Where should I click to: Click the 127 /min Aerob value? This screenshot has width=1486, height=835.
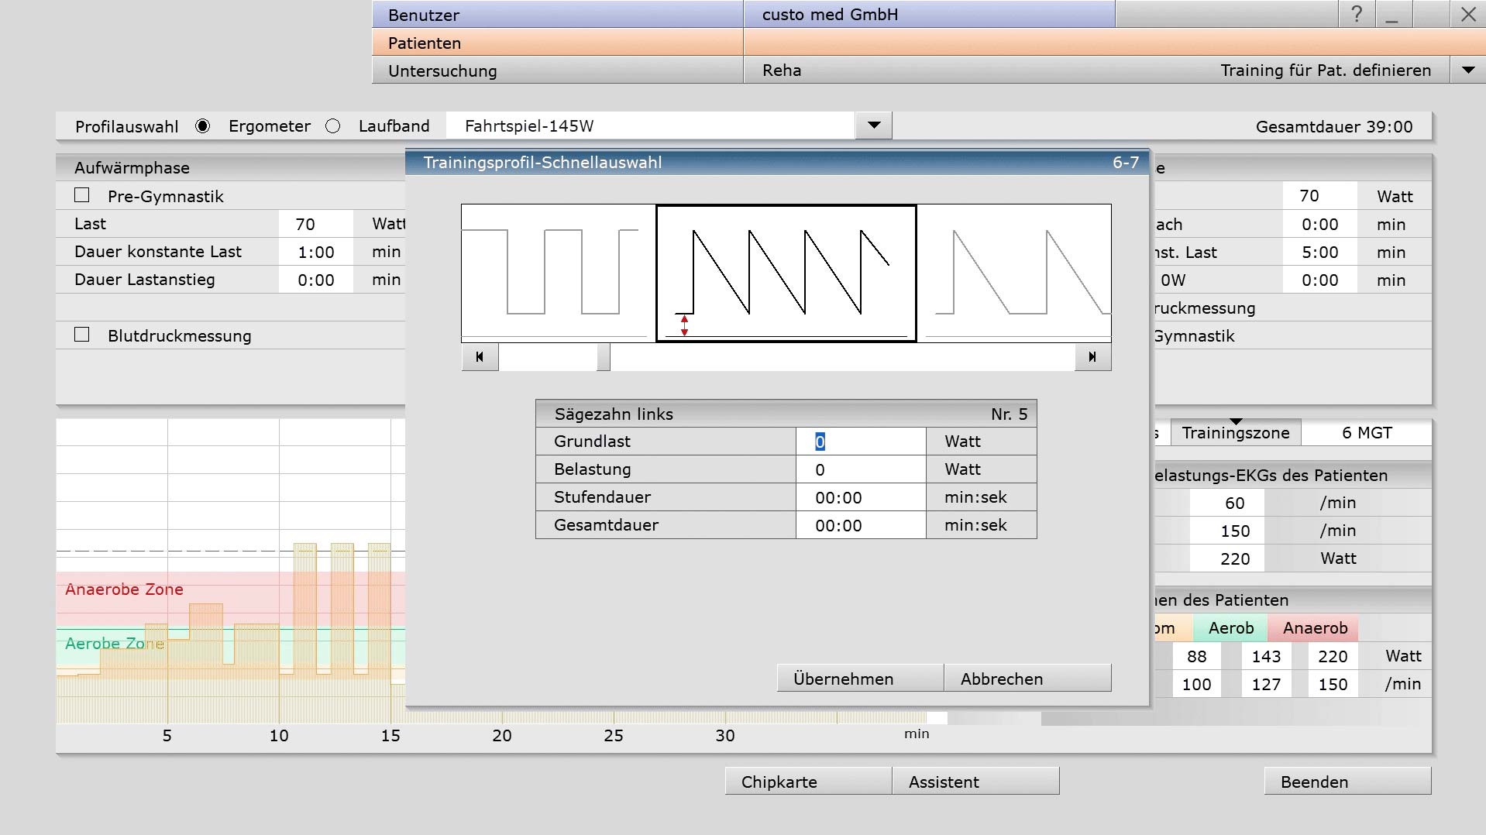[x=1266, y=684]
